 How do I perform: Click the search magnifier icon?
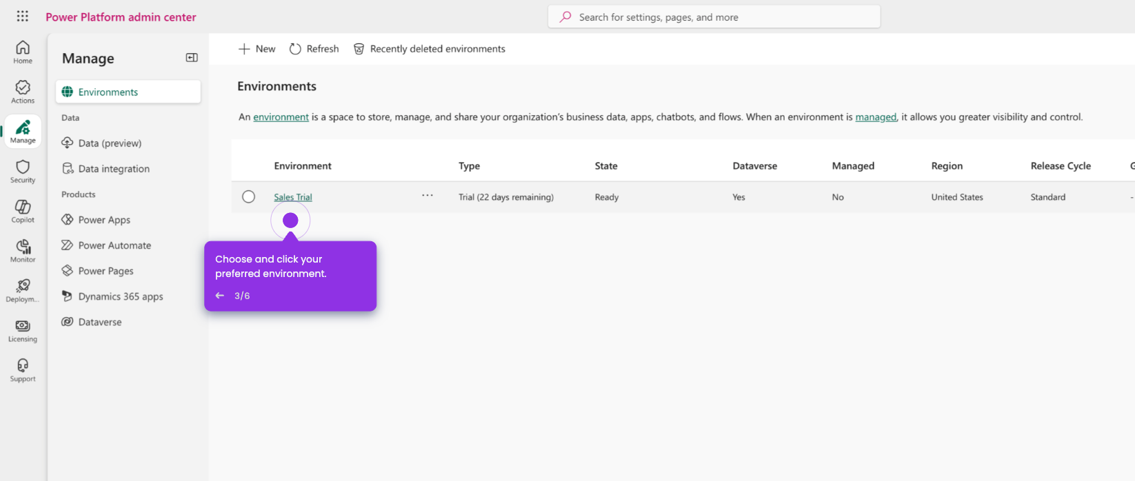click(565, 17)
